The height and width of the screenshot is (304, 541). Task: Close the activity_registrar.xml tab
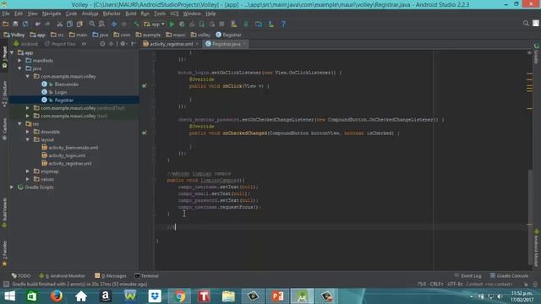coord(197,44)
